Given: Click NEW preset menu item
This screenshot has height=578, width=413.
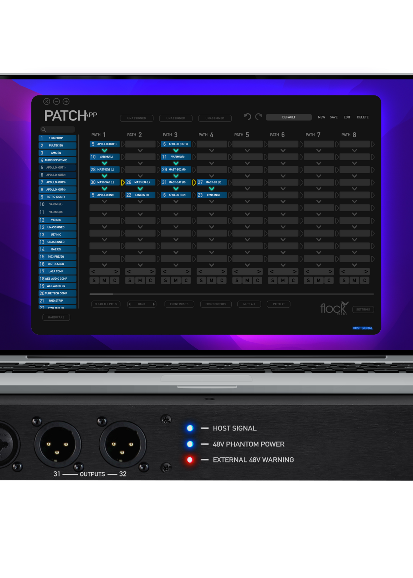Looking at the screenshot, I should 321,117.
